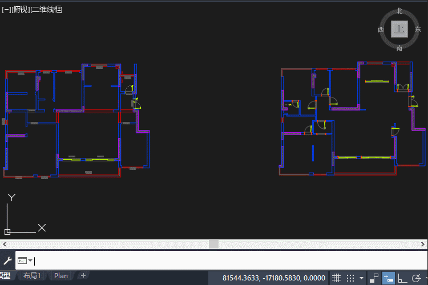Focus the command line input field

221,260
